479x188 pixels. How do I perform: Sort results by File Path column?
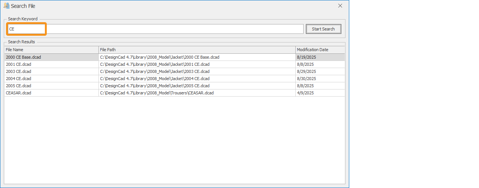pos(197,50)
